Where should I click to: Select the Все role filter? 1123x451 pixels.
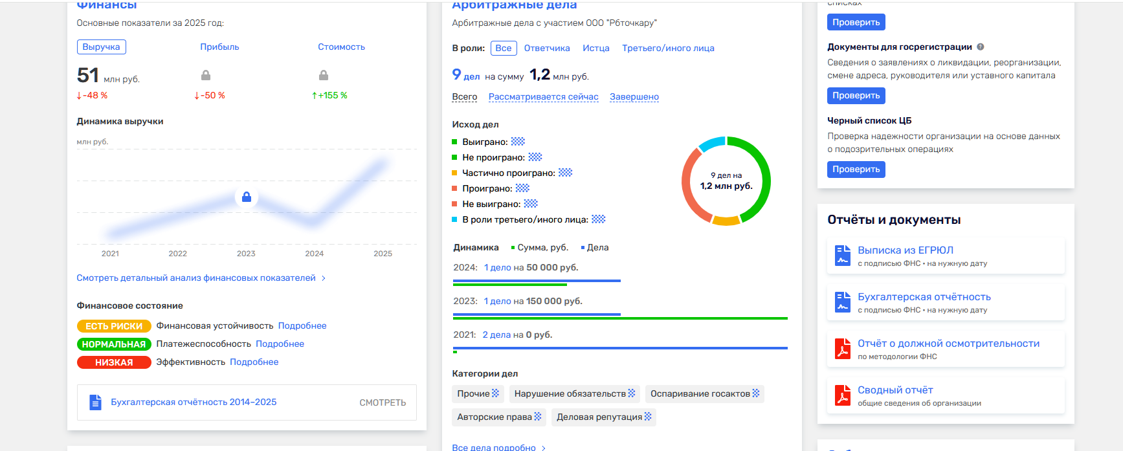(x=504, y=48)
